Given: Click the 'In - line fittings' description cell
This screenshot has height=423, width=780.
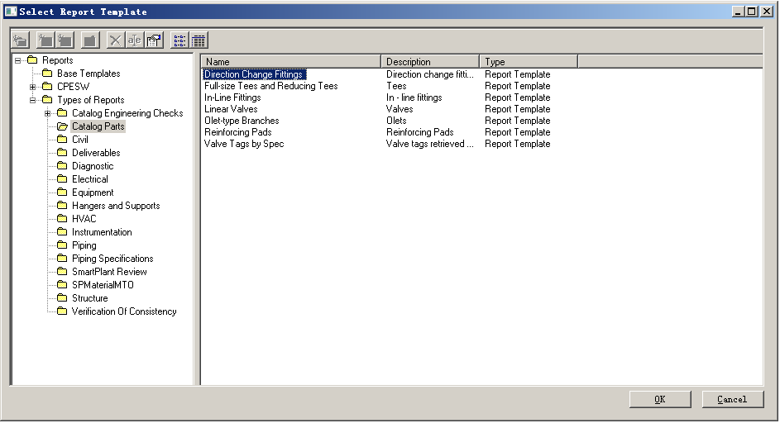Looking at the screenshot, I should point(414,97).
